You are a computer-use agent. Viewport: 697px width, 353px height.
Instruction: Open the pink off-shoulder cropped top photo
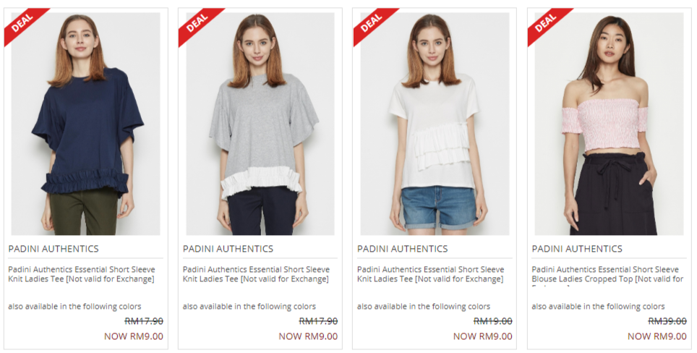[x=609, y=124]
